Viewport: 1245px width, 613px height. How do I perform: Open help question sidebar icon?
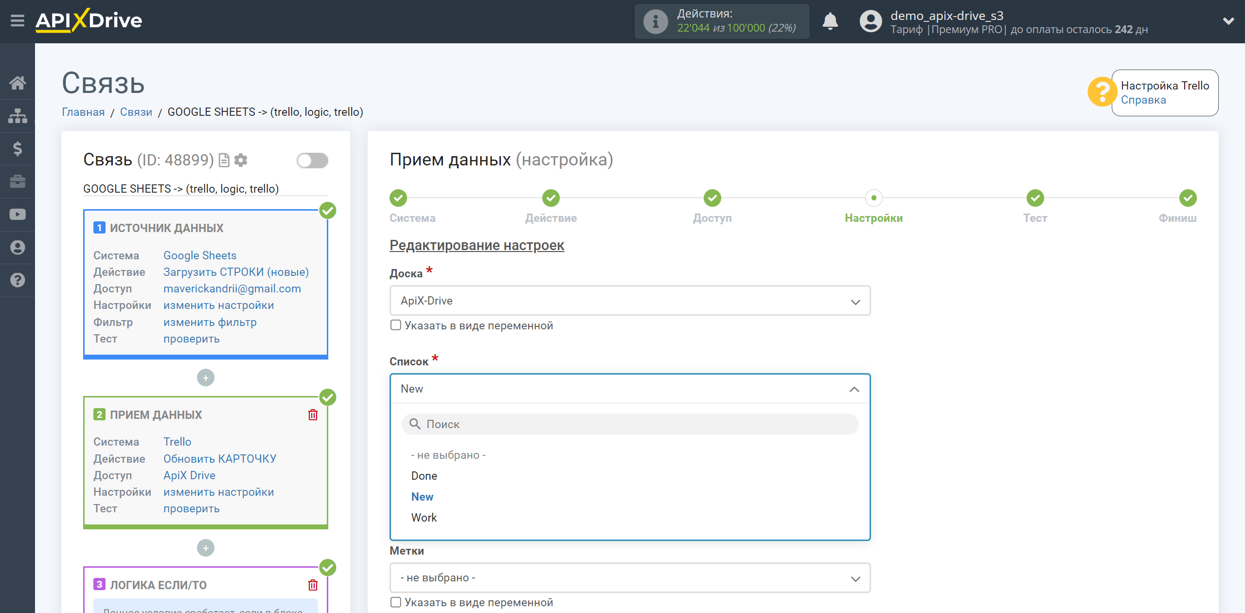point(18,280)
